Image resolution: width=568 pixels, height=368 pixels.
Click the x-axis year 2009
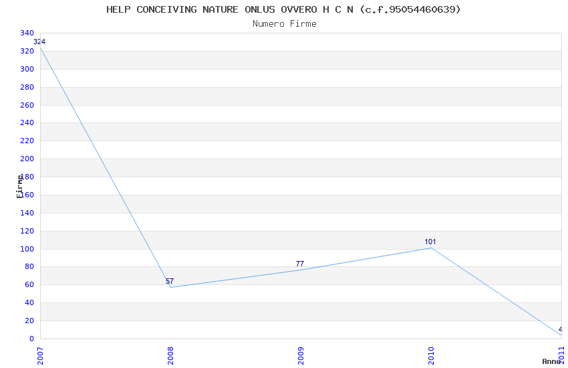tap(301, 356)
